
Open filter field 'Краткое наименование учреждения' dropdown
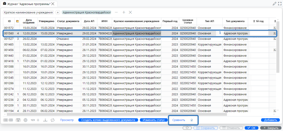[x=28, y=12]
